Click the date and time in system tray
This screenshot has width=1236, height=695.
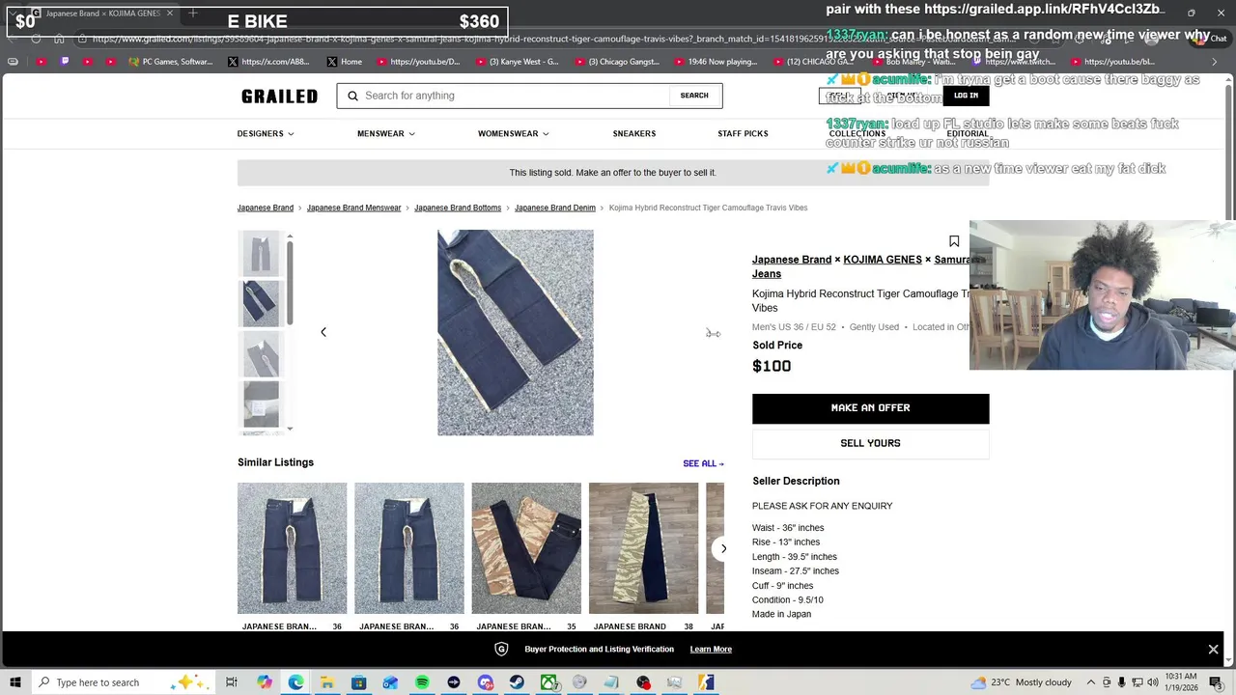pos(1180,682)
